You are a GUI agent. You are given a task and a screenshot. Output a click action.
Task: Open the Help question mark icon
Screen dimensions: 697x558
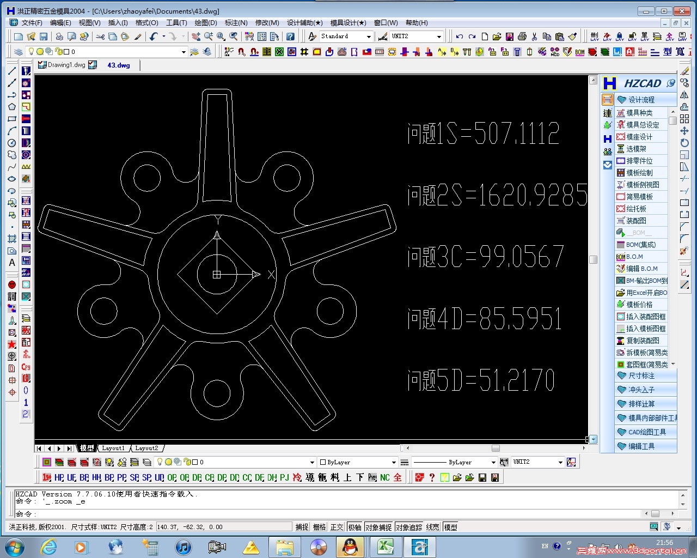tap(291, 37)
